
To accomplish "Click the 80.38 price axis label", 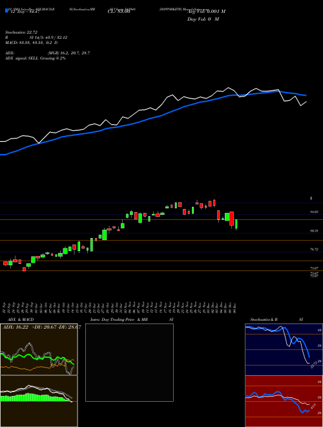I will (315, 231).
